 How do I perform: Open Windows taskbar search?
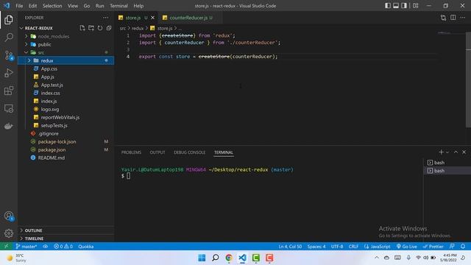(216, 258)
